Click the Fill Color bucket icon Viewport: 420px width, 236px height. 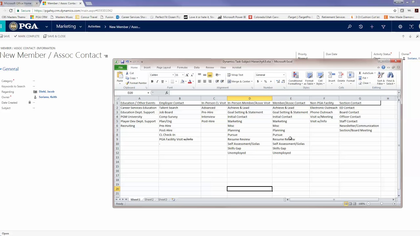(182, 81)
